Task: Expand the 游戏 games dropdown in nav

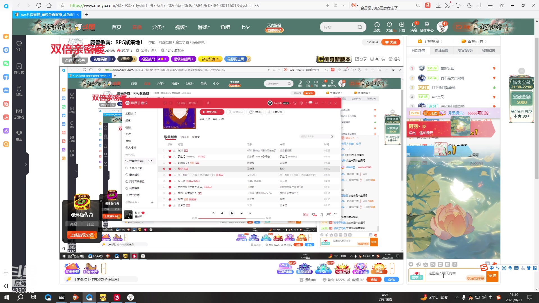Action: pyautogui.click(x=204, y=27)
